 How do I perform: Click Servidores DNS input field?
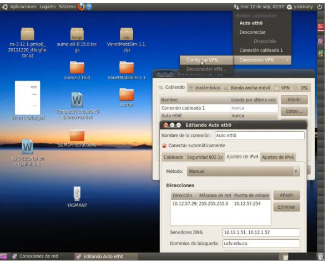point(261,233)
